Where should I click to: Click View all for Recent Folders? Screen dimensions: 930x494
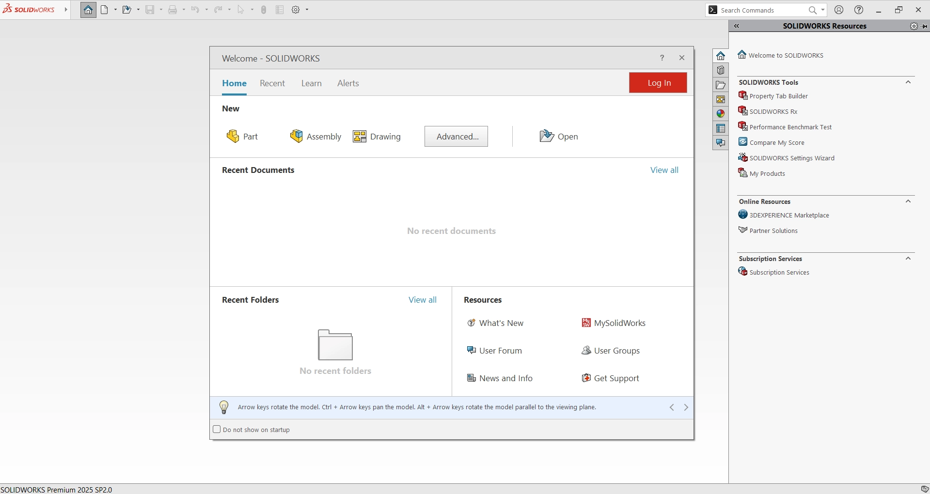423,300
